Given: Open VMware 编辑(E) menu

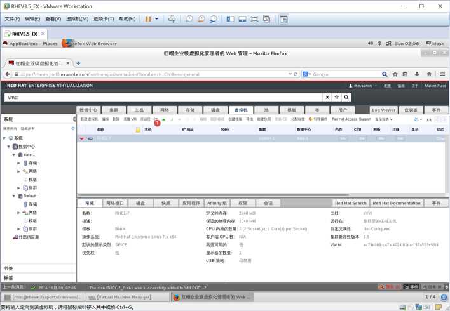Looking at the screenshot, I should pos(32,19).
